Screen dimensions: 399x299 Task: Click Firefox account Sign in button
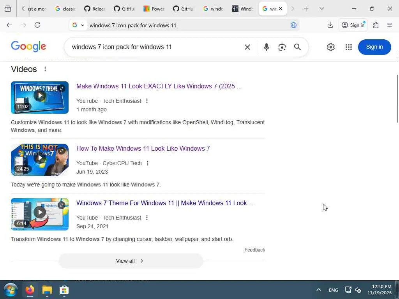353,25
